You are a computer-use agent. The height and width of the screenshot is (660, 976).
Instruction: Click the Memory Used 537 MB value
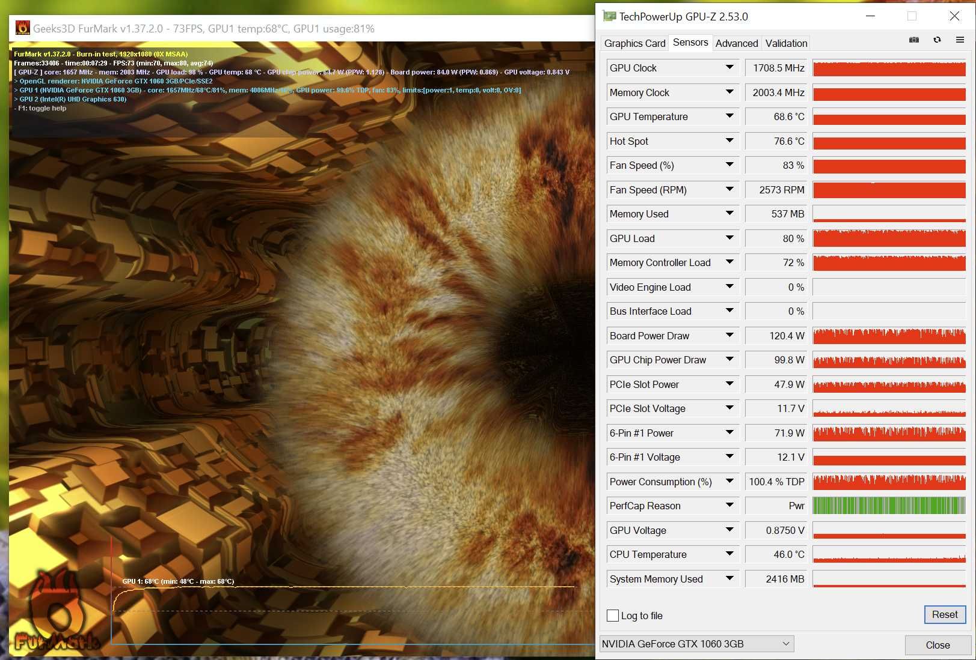point(777,214)
